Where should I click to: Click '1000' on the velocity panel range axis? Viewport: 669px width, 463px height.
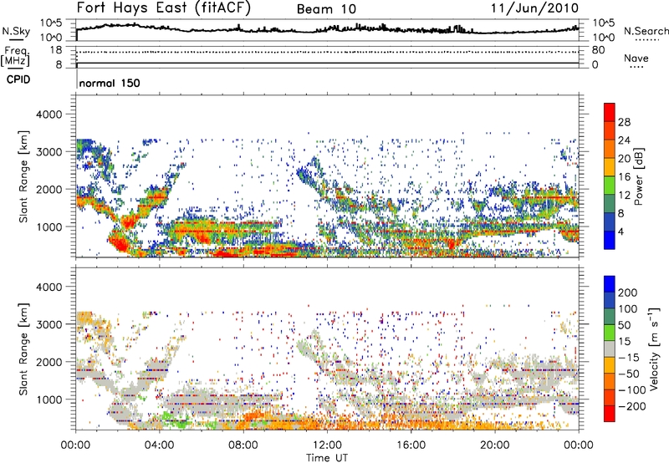coord(49,399)
